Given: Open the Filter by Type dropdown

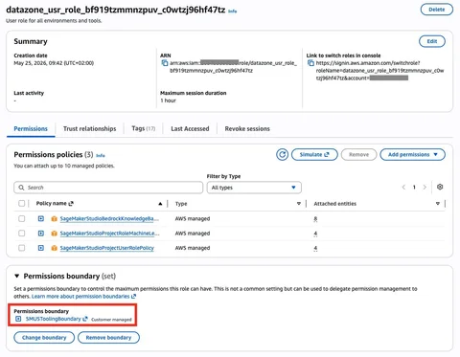Looking at the screenshot, I should point(254,188).
